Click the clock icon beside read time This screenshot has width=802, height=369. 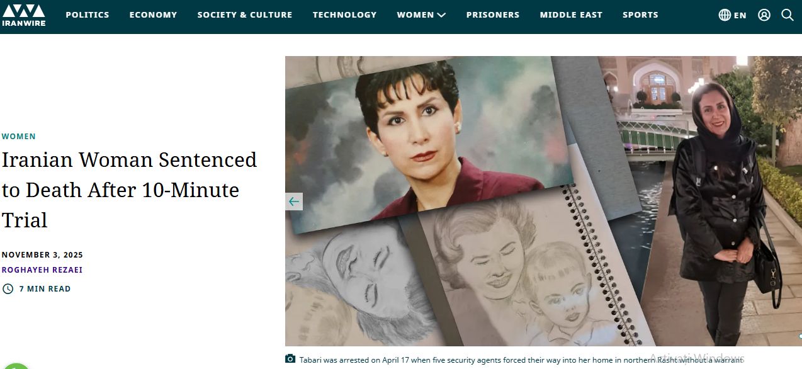click(8, 289)
